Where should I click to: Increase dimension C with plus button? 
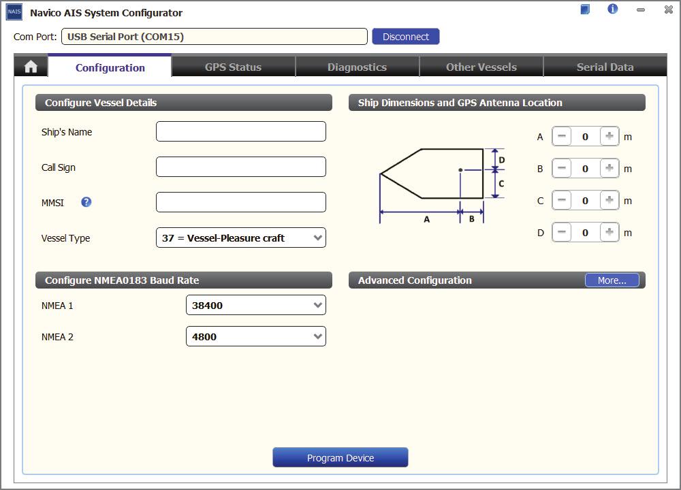click(609, 201)
